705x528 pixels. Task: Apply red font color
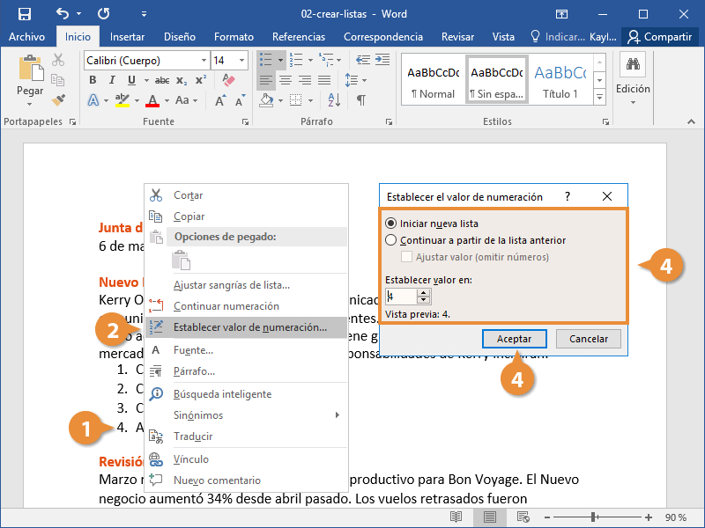coord(152,100)
